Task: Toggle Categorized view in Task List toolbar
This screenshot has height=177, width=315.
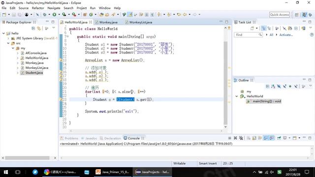Action: (x=264, y=29)
